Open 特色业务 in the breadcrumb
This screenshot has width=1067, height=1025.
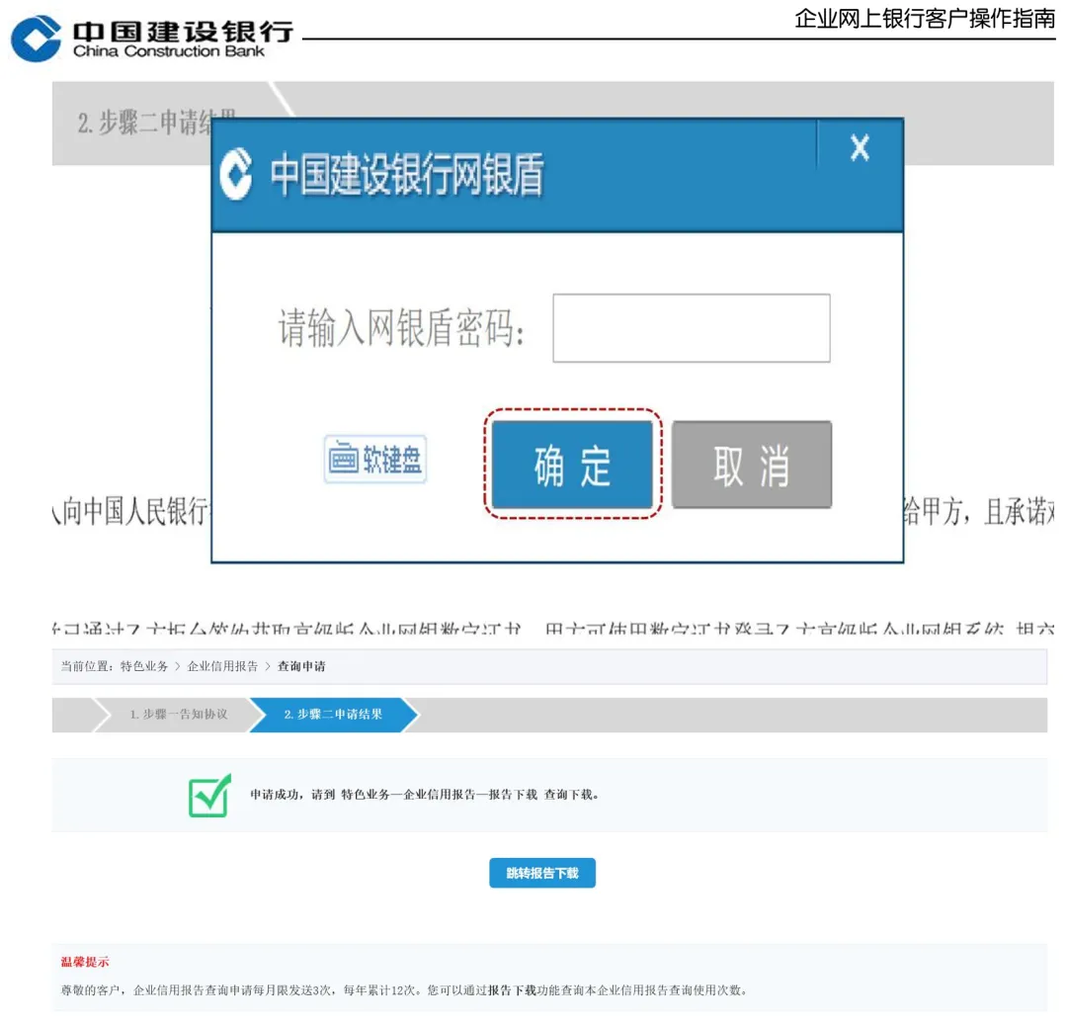[x=144, y=666]
